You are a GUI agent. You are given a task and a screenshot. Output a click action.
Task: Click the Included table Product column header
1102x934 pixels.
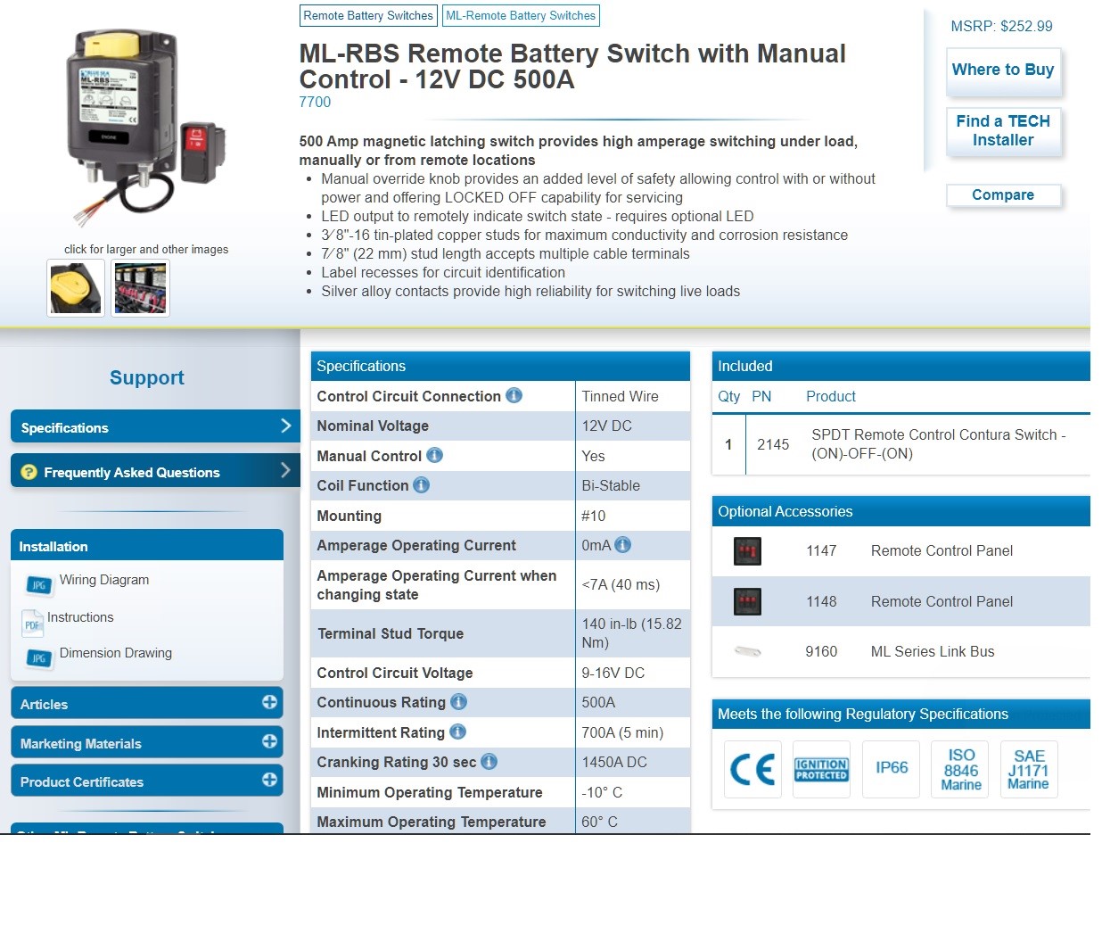[x=831, y=396]
